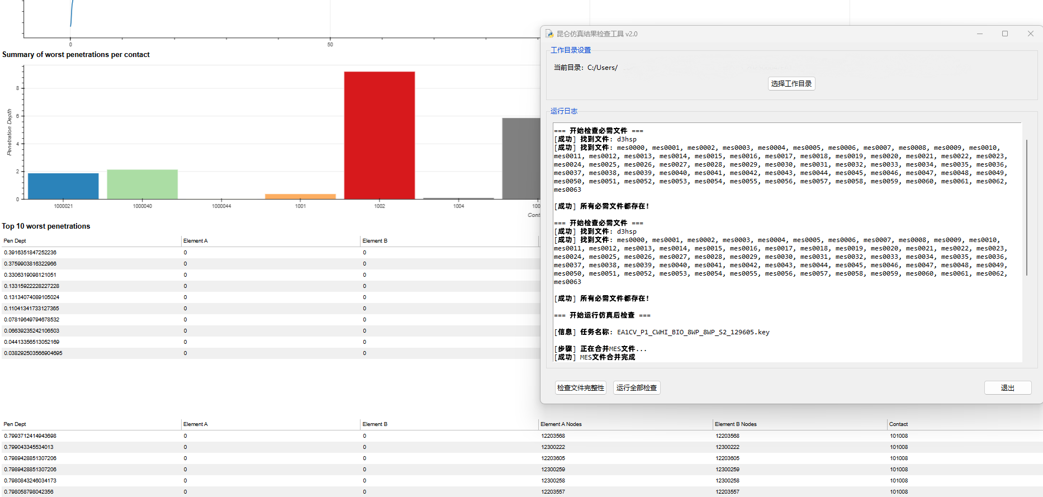
Task: Pick the short orange bar for contact 1001
Action: (300, 196)
